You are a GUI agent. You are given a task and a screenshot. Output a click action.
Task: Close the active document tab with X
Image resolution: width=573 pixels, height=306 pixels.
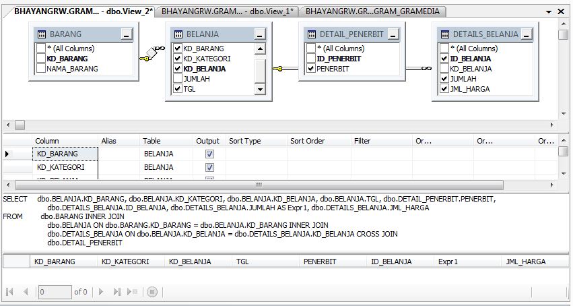click(561, 11)
